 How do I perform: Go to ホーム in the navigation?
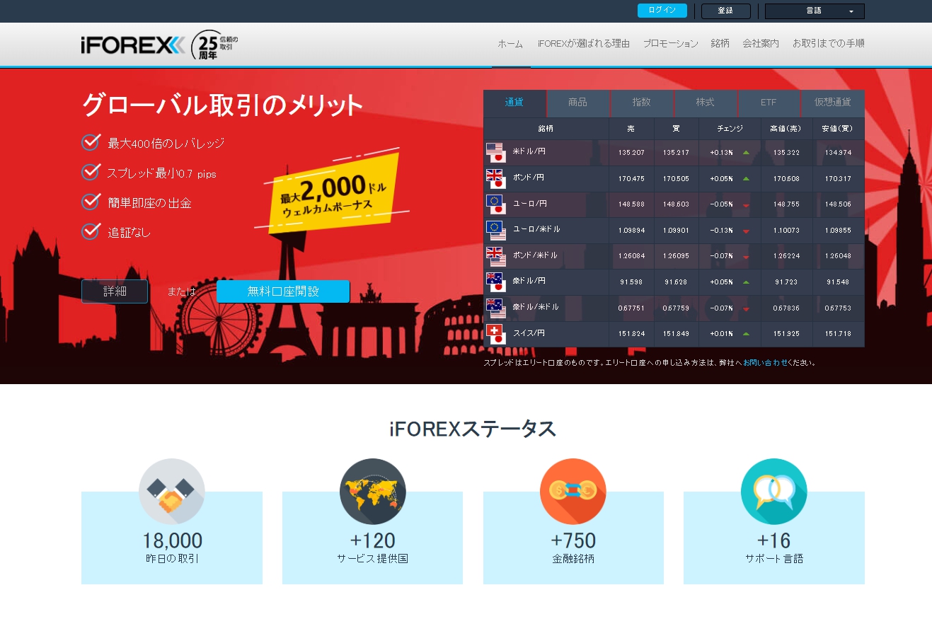tap(510, 44)
